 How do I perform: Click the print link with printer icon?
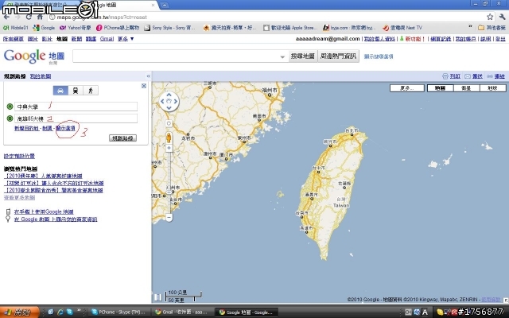click(x=452, y=76)
